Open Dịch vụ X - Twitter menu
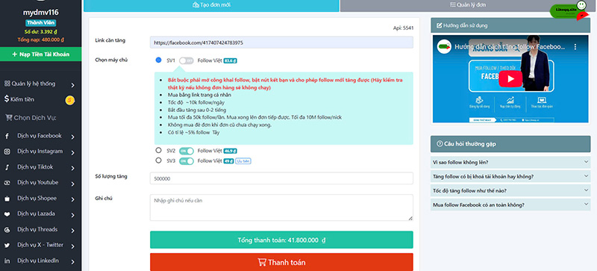 point(41,245)
